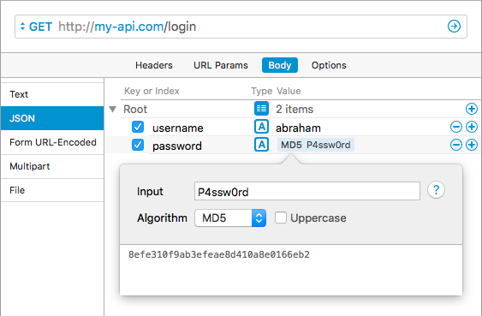Remove the password row with minus icon
Image resolution: width=482 pixels, height=316 pixels.
point(456,145)
